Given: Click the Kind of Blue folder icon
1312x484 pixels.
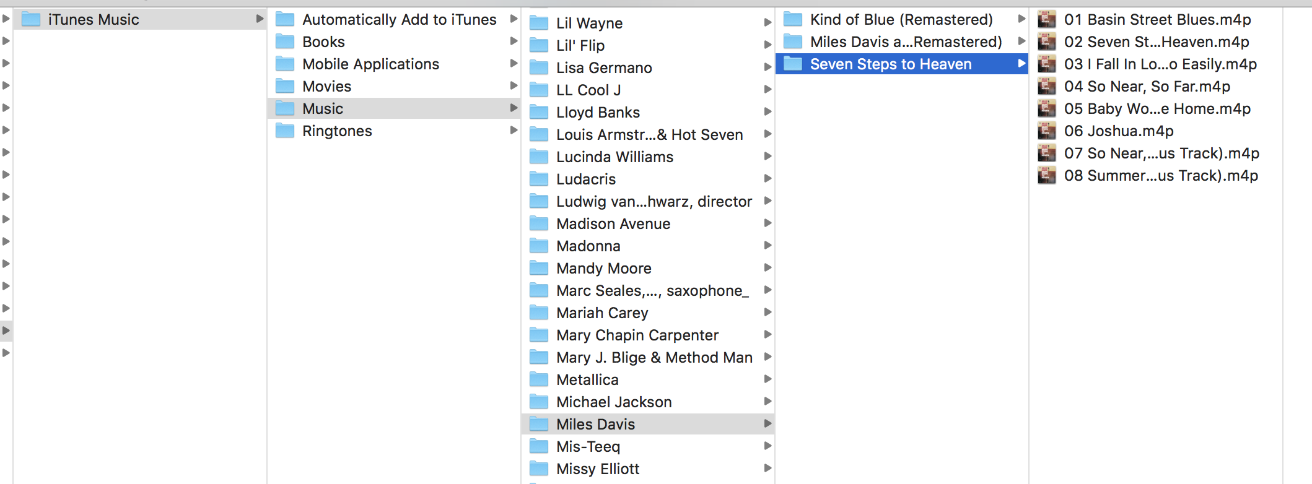Looking at the screenshot, I should [793, 19].
